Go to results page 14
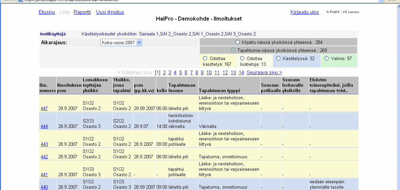The height and width of the screenshot is (190, 400). 241,73
